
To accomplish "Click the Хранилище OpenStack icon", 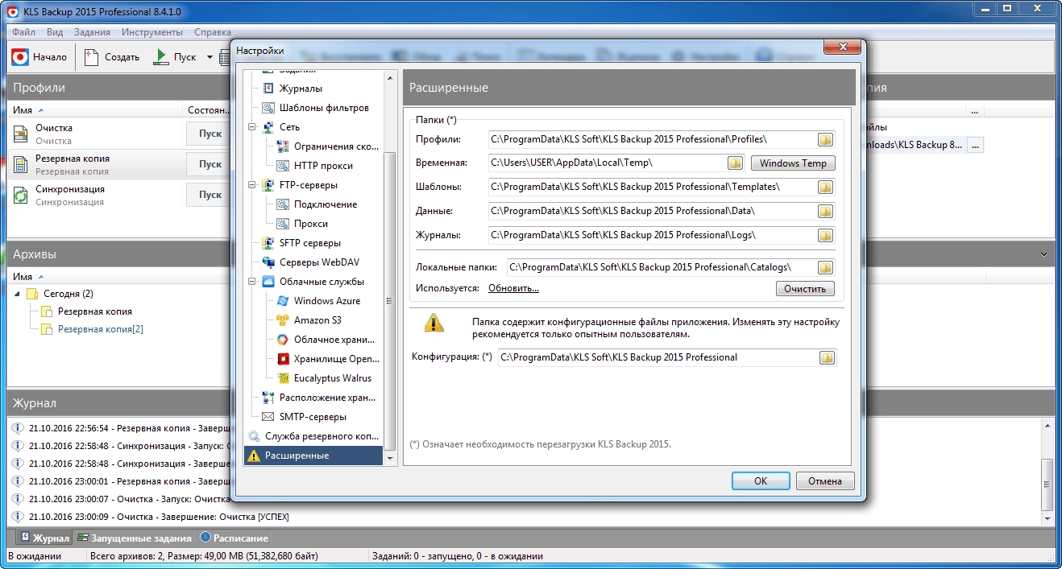I will point(283,359).
